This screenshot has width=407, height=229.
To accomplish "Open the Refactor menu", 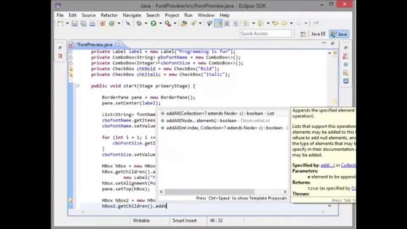I will coord(109,15).
